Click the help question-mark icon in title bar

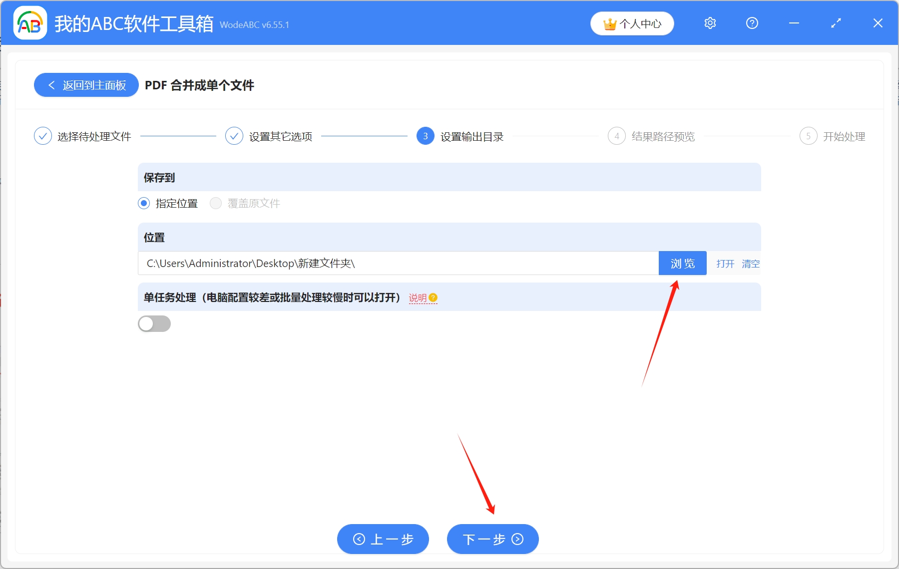[x=752, y=23]
